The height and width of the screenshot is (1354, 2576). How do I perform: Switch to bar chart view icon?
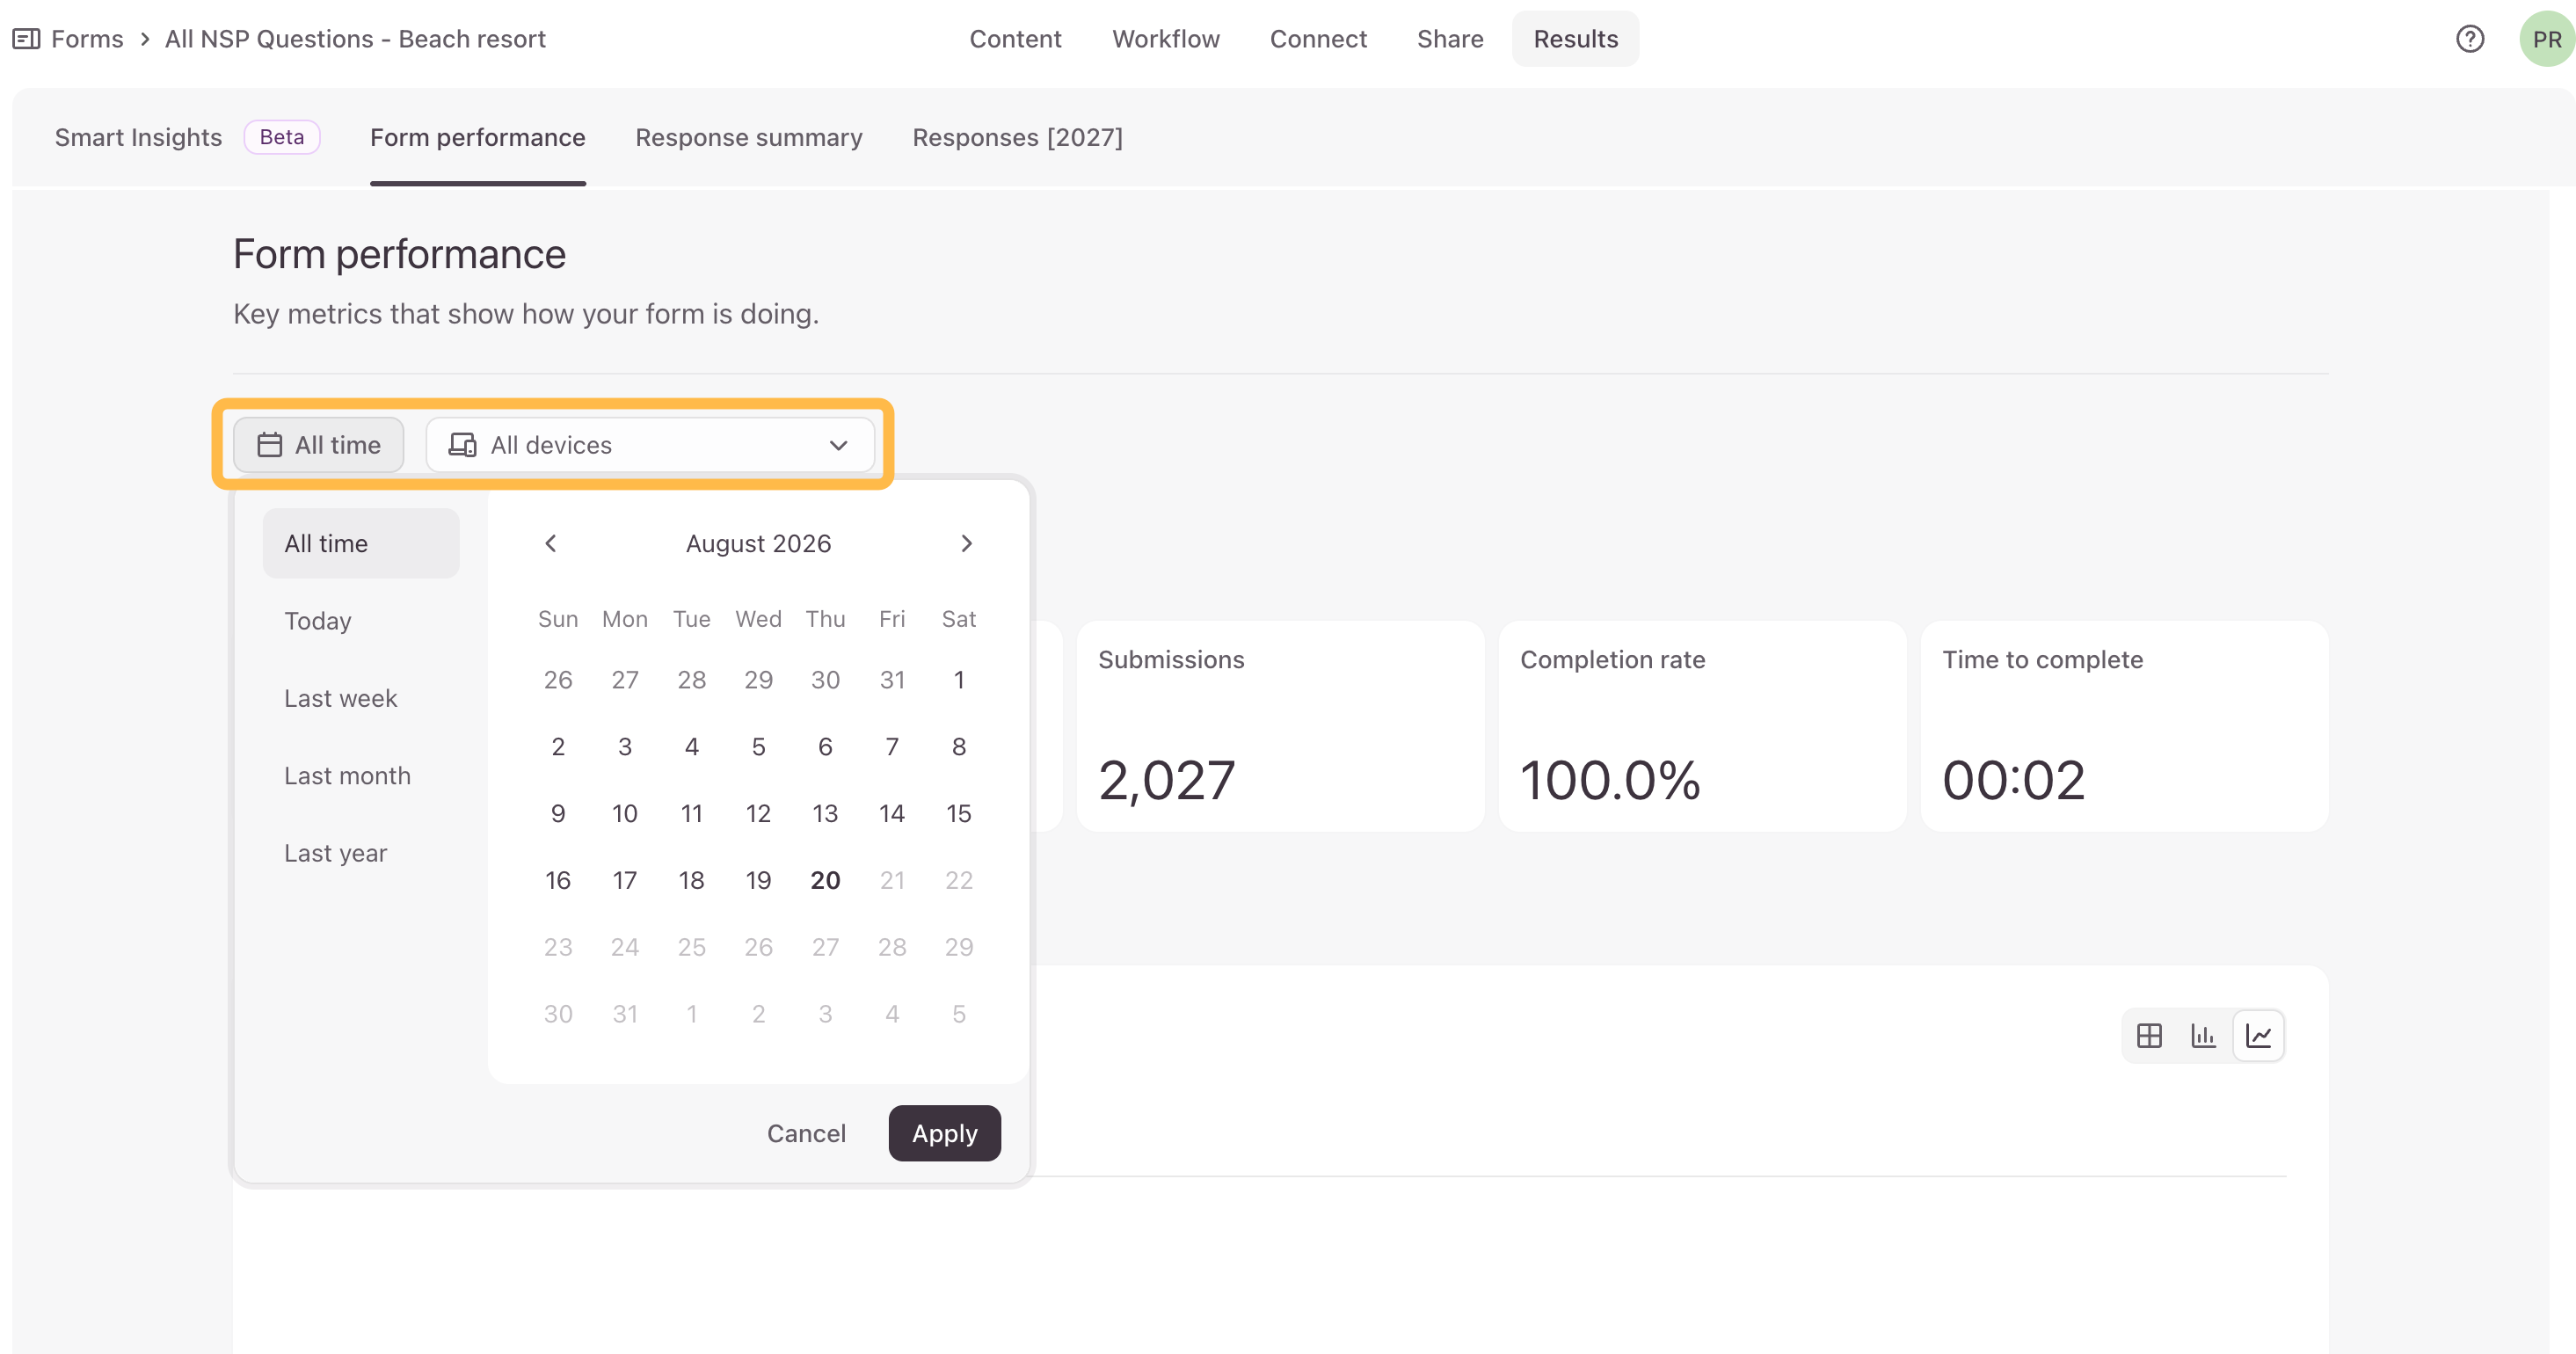click(x=2203, y=1035)
